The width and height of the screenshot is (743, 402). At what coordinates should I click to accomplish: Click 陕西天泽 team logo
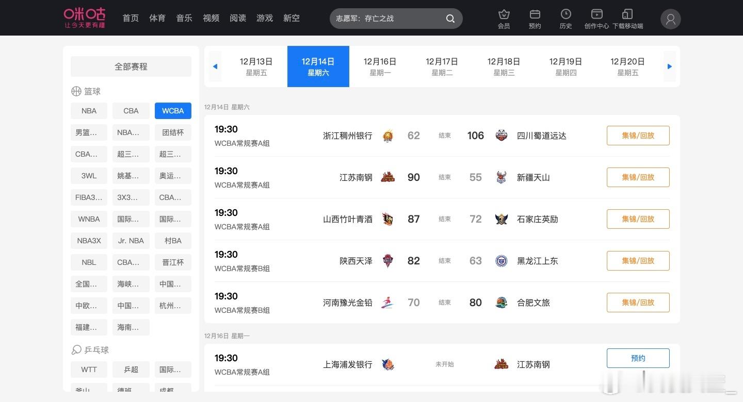pos(388,261)
